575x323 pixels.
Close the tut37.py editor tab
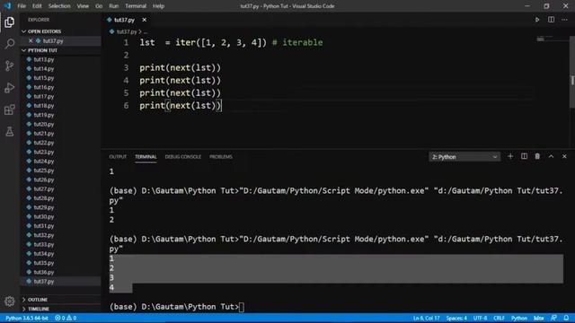[144, 20]
